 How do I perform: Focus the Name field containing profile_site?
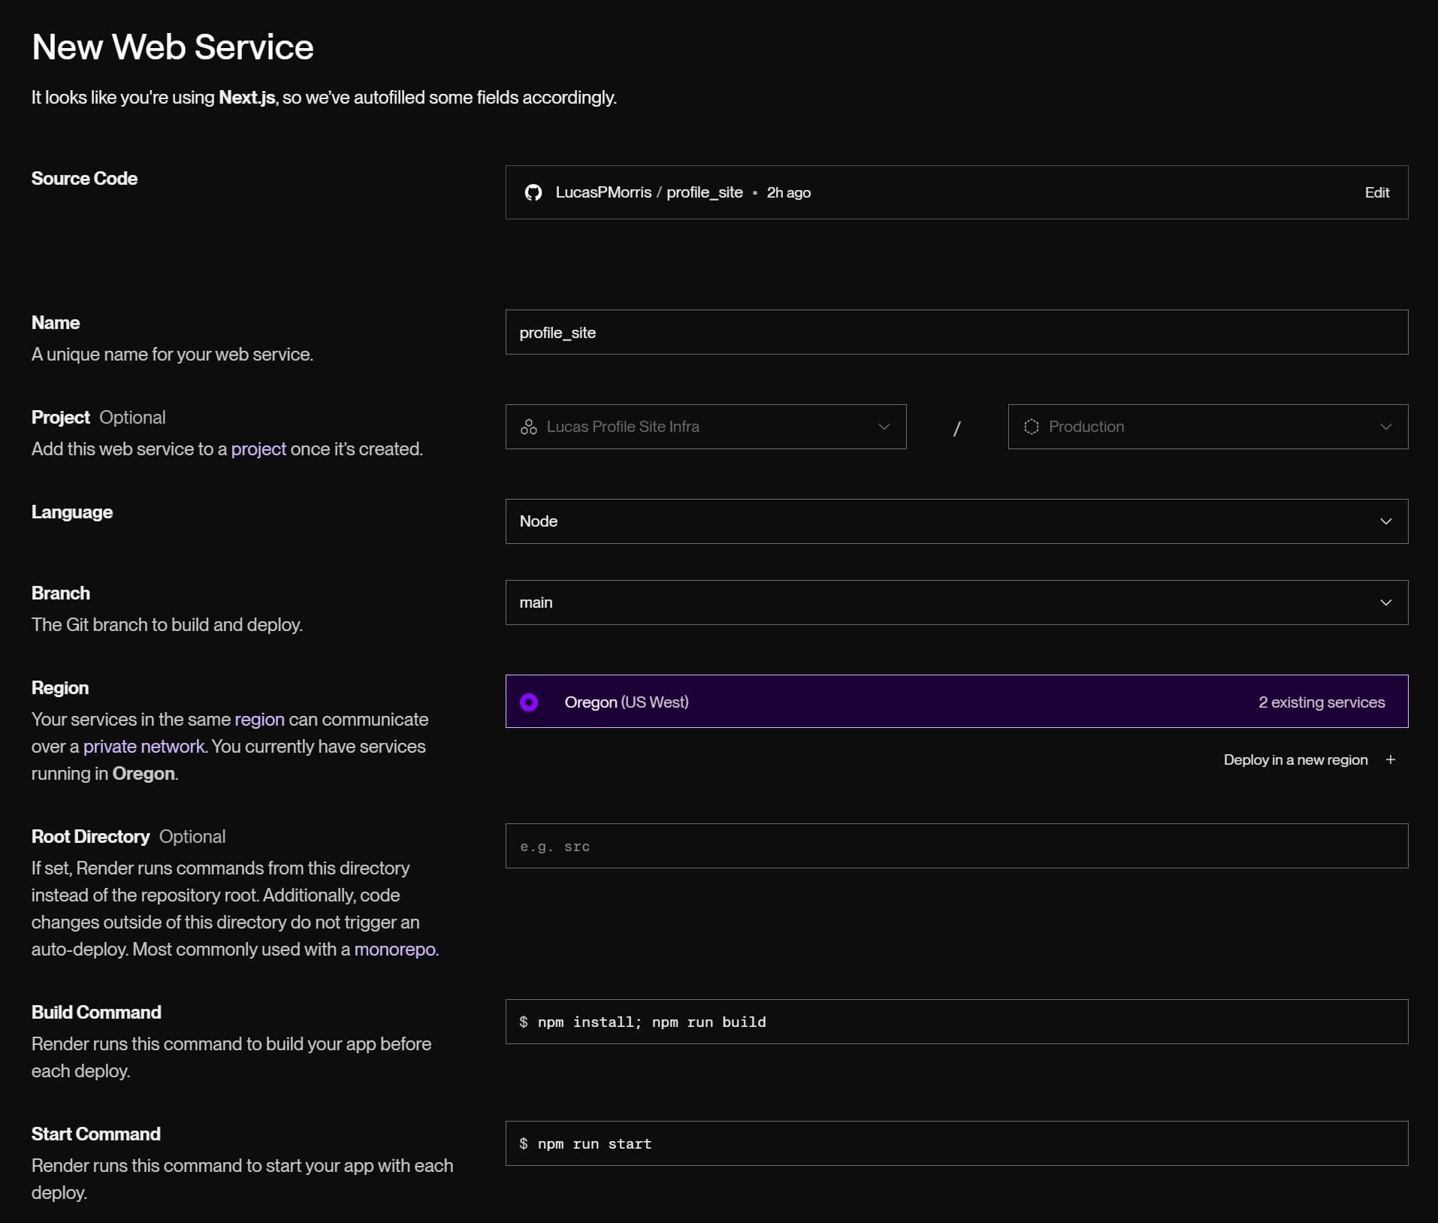click(x=956, y=332)
